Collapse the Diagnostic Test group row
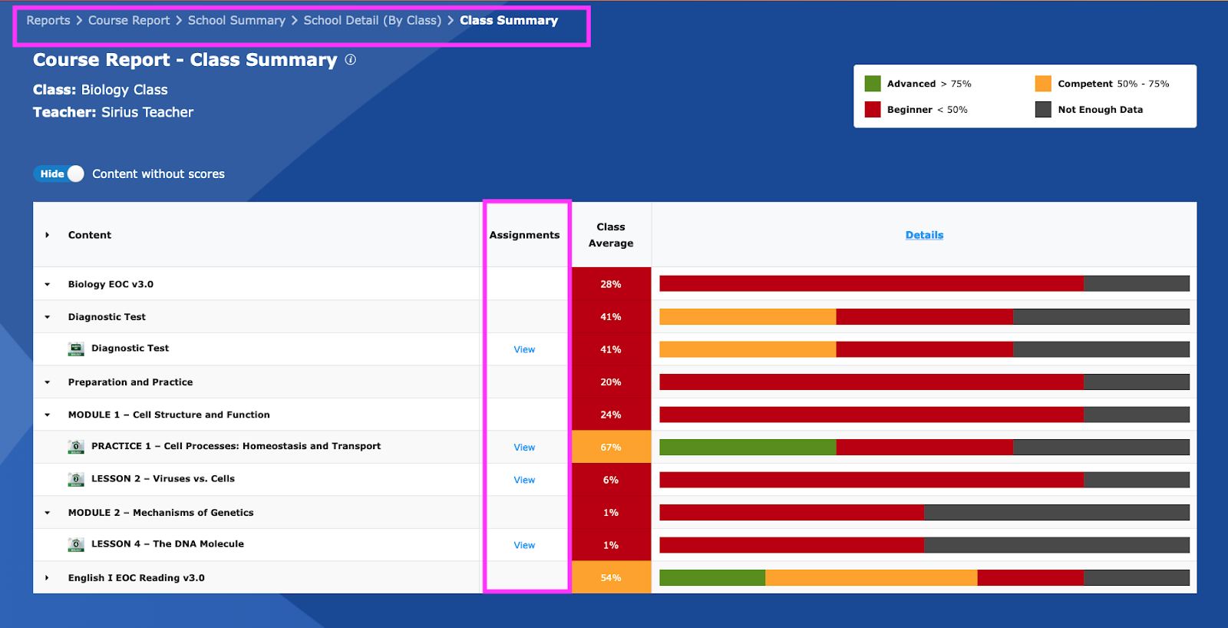 tap(47, 317)
